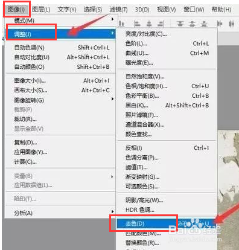Choose 图像旋转(G) entry
The image size is (239, 250).
(60, 100)
